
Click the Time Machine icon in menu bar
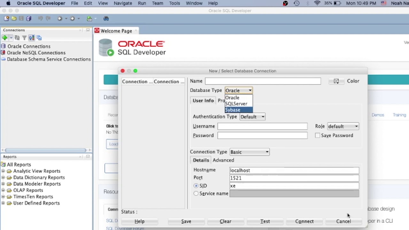click(297, 3)
